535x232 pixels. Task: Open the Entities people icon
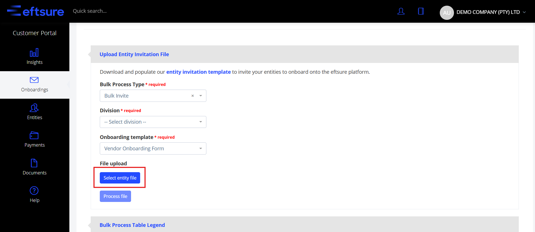click(34, 108)
